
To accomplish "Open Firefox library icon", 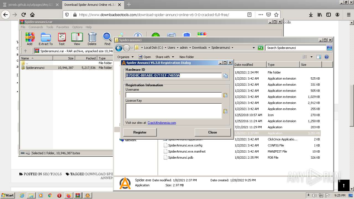I will [320, 15].
